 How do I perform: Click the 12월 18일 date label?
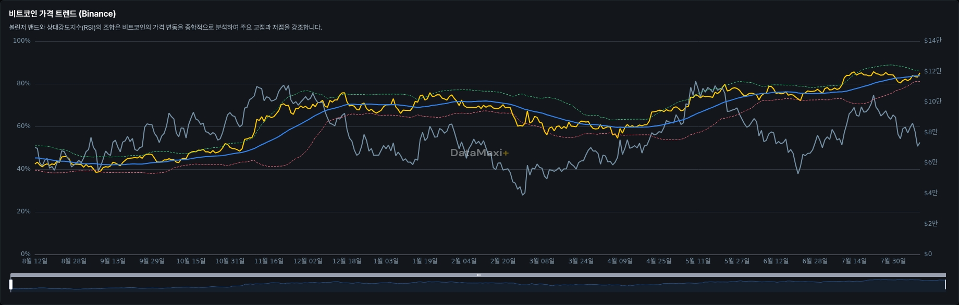click(347, 261)
